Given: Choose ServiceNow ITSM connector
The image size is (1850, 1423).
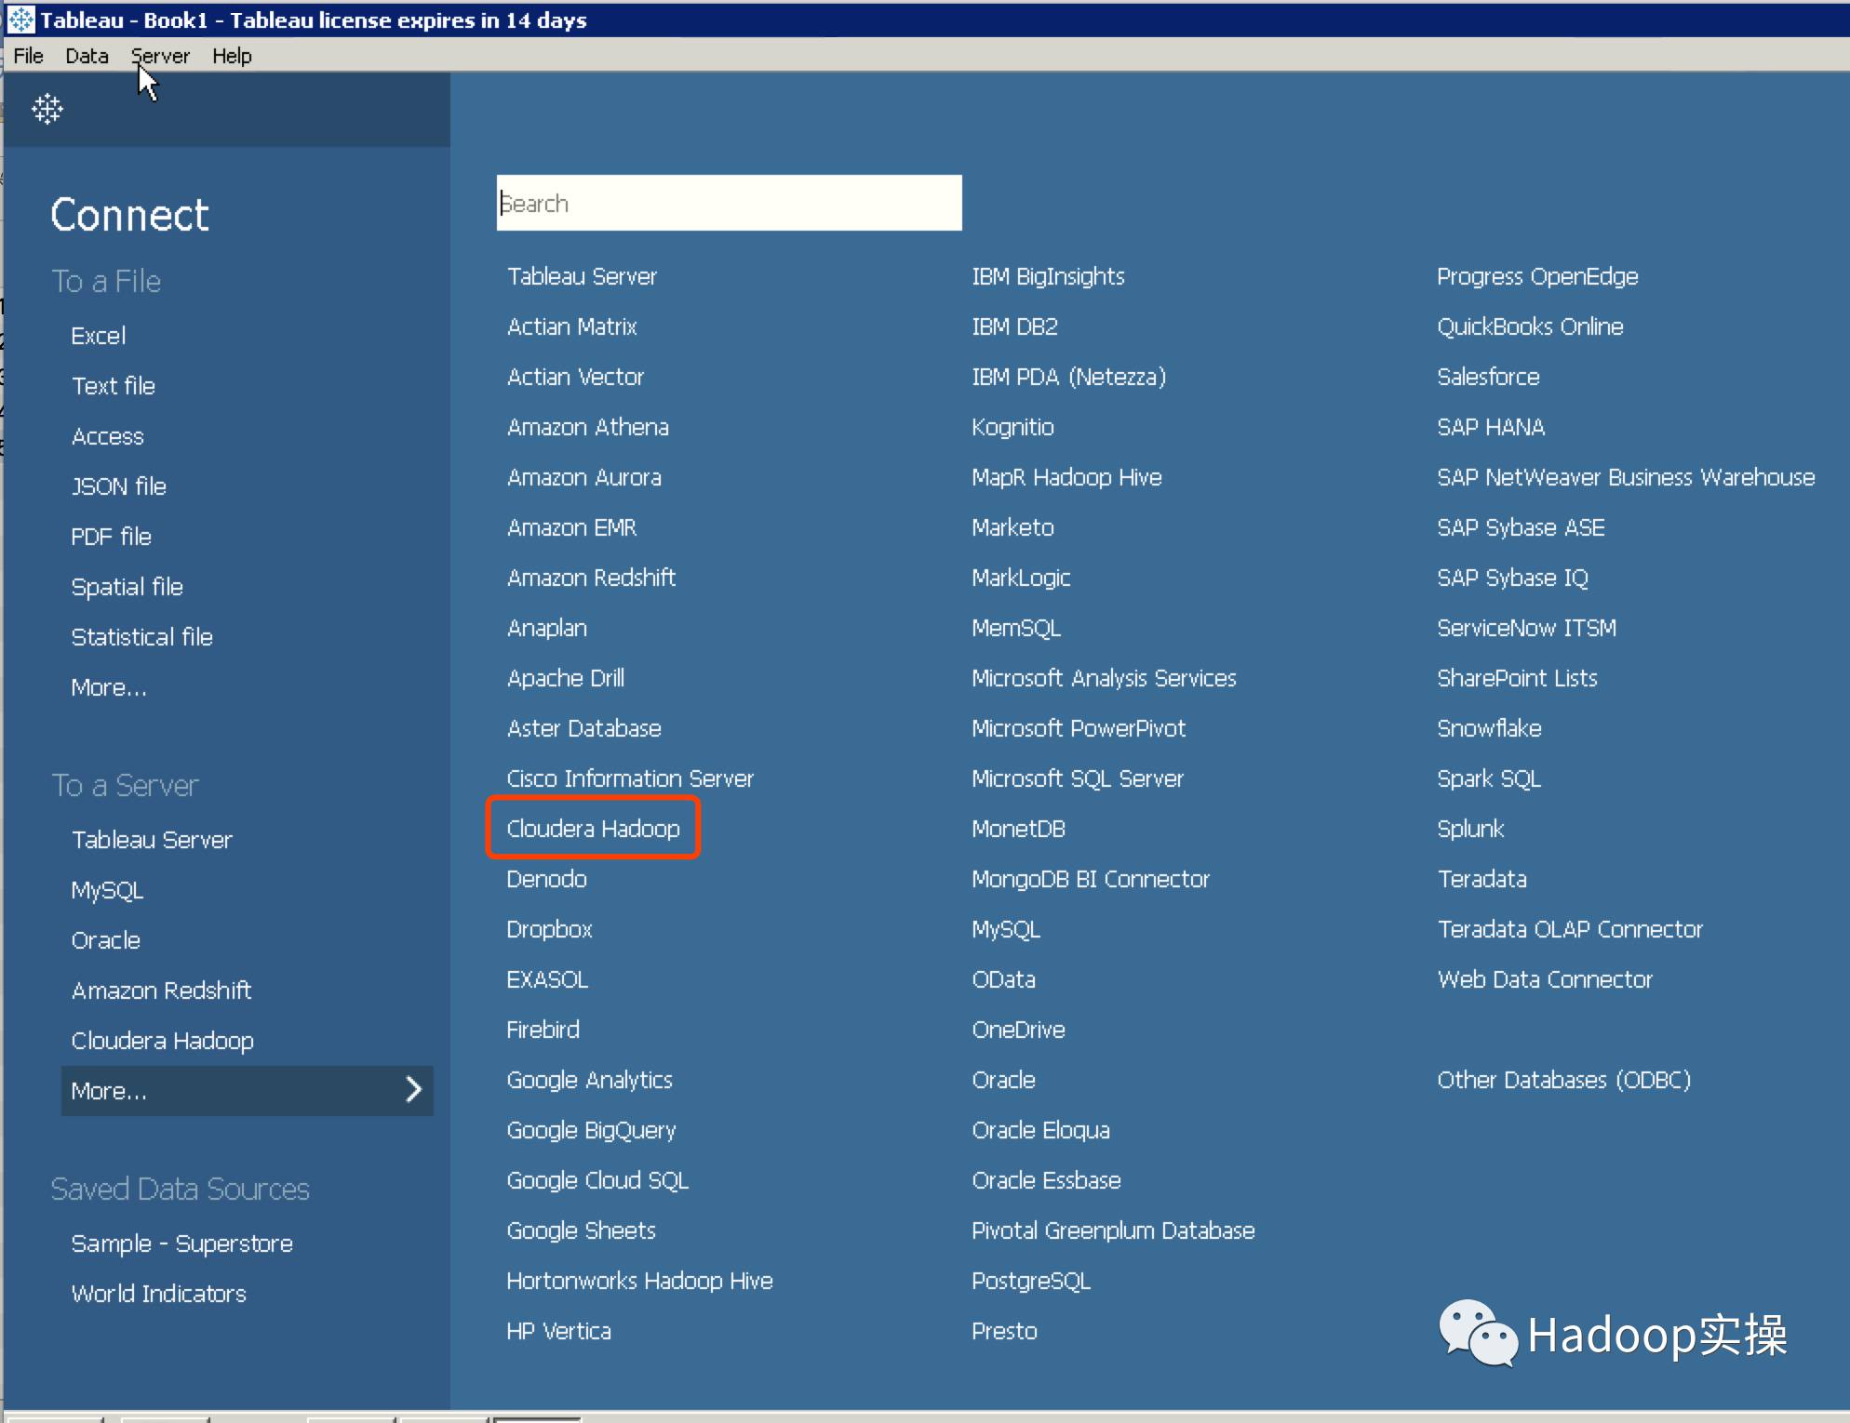Looking at the screenshot, I should [1527, 628].
